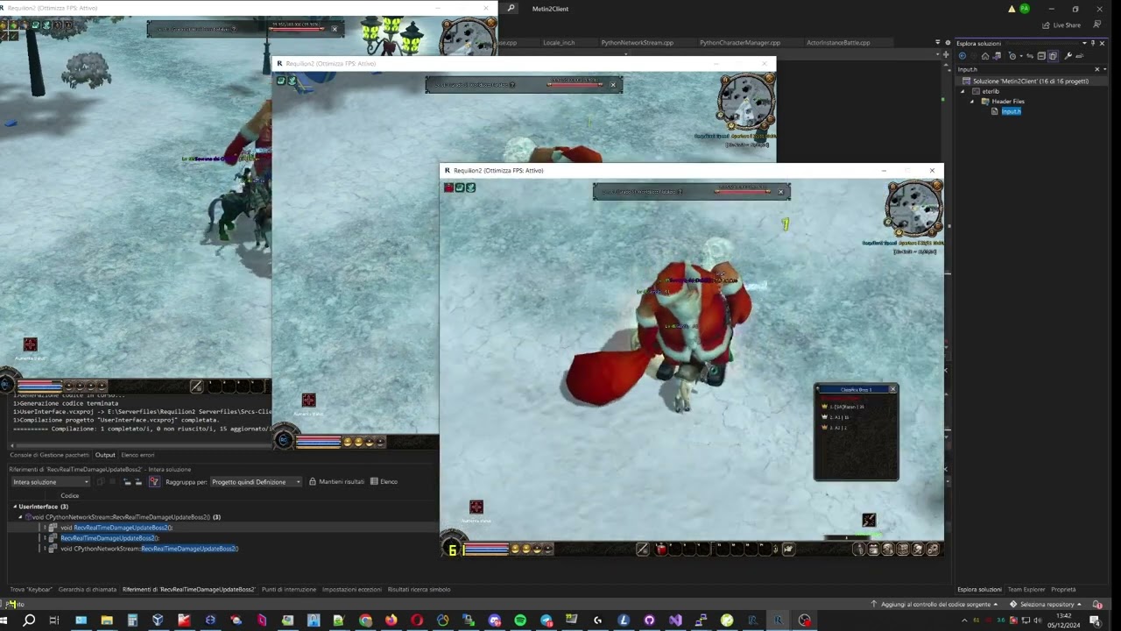Collapse the eterlib project node

pyautogui.click(x=962, y=91)
